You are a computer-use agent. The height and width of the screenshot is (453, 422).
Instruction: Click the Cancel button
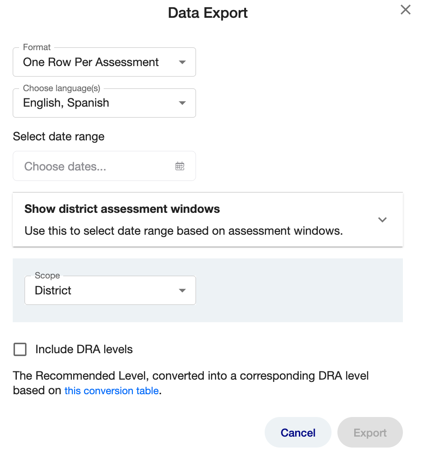click(298, 432)
